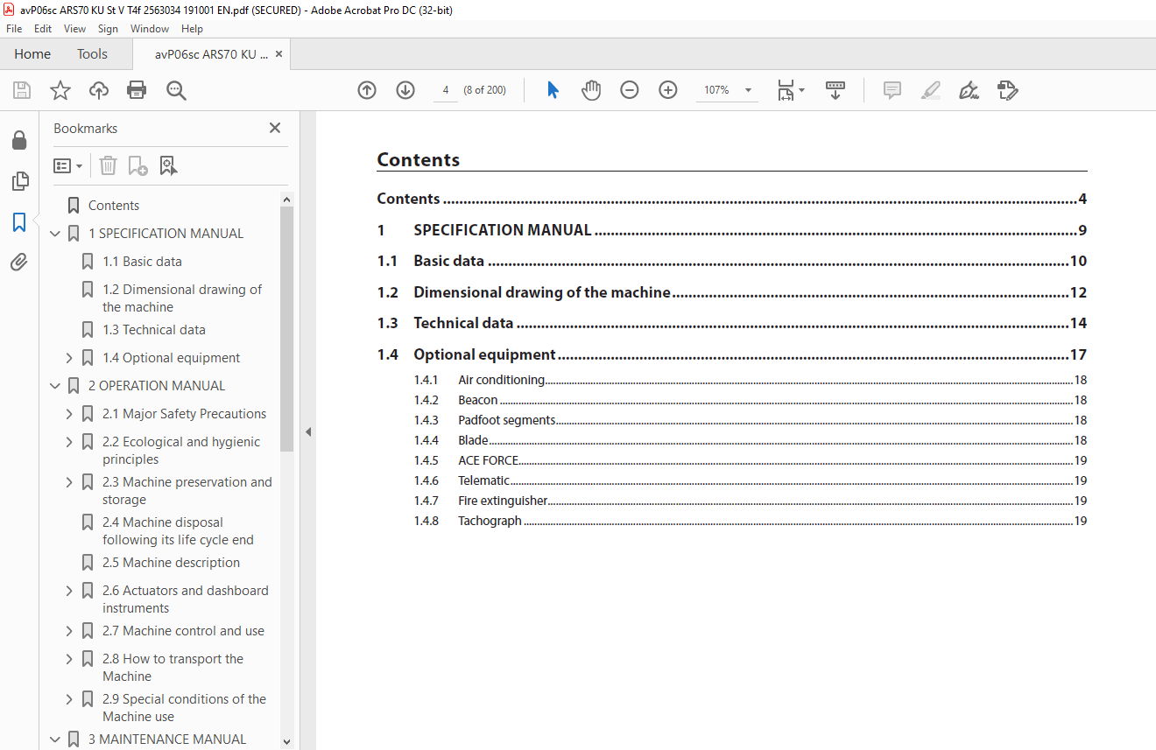Open the Sign menu

(x=108, y=29)
